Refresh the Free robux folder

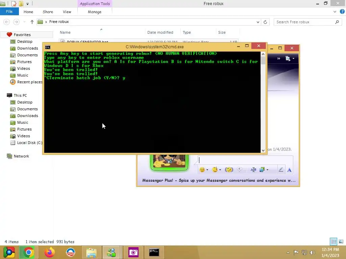coord(265,22)
